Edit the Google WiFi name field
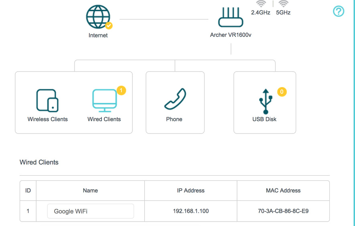The height and width of the screenshot is (226, 355). (x=91, y=211)
